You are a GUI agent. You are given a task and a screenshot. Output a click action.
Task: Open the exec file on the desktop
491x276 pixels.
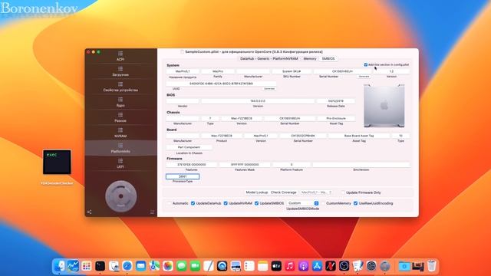tap(57, 162)
